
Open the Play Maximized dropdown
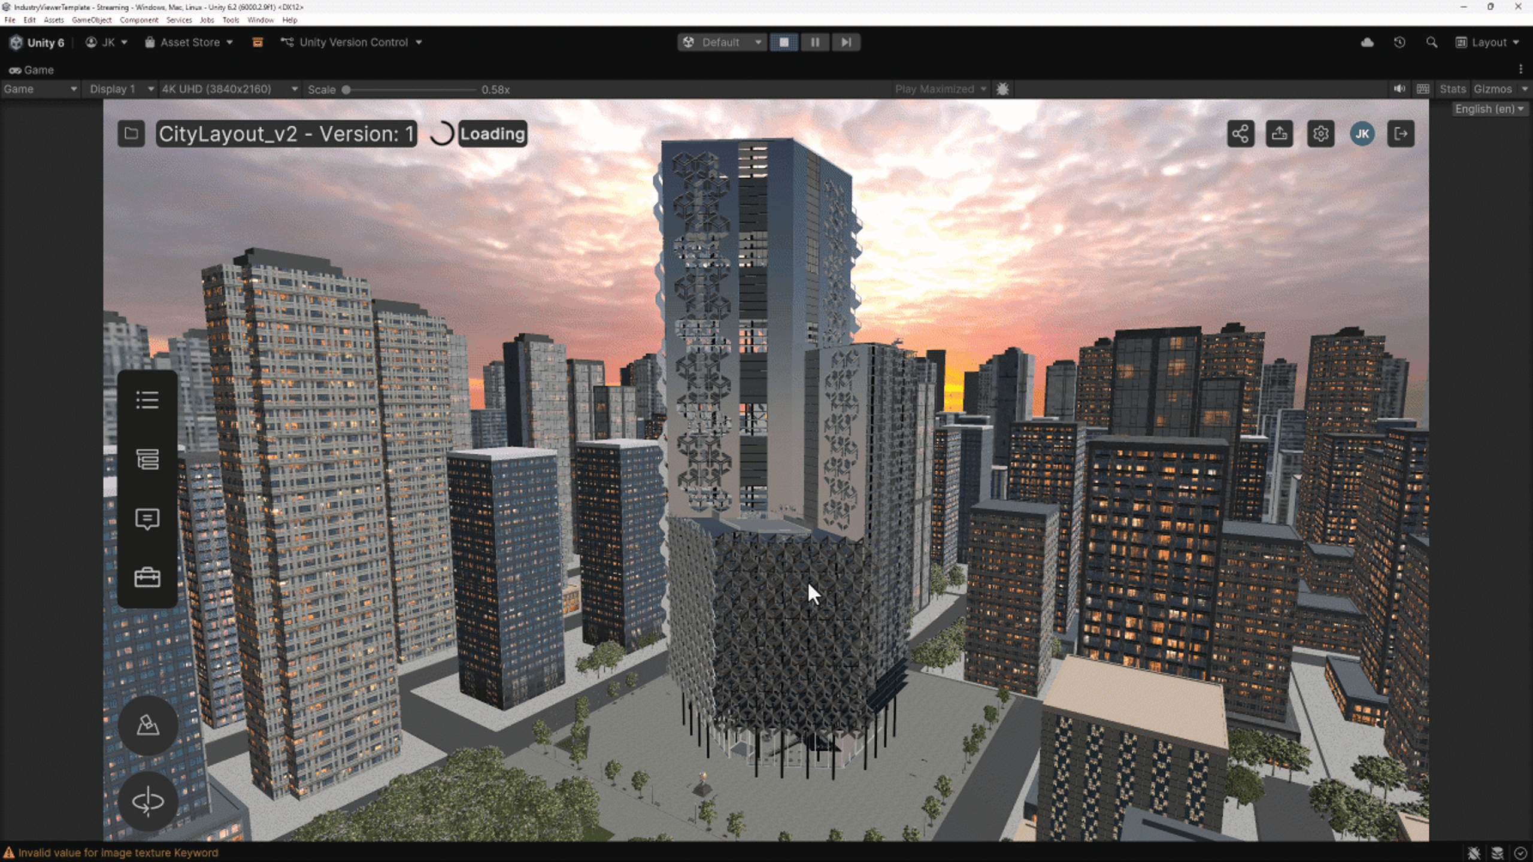940,89
